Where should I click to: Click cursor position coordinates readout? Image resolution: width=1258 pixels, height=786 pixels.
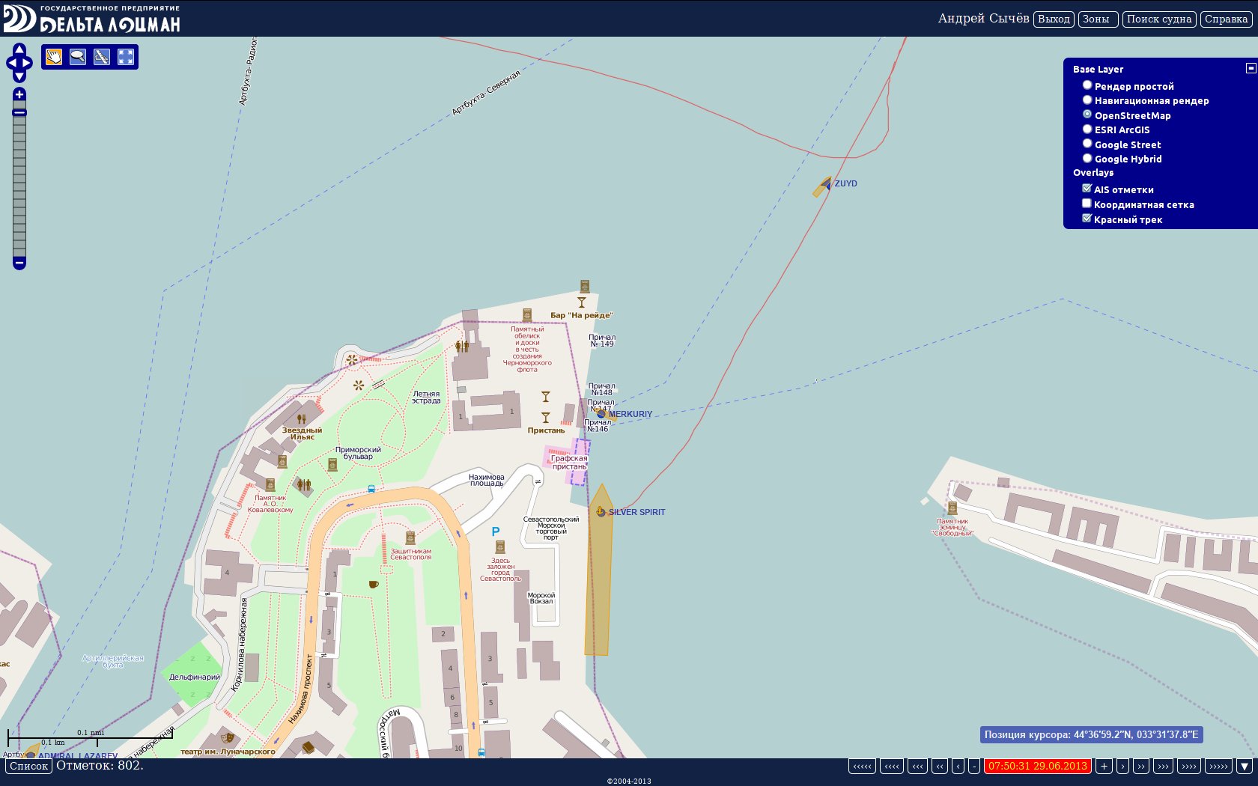click(x=1091, y=734)
